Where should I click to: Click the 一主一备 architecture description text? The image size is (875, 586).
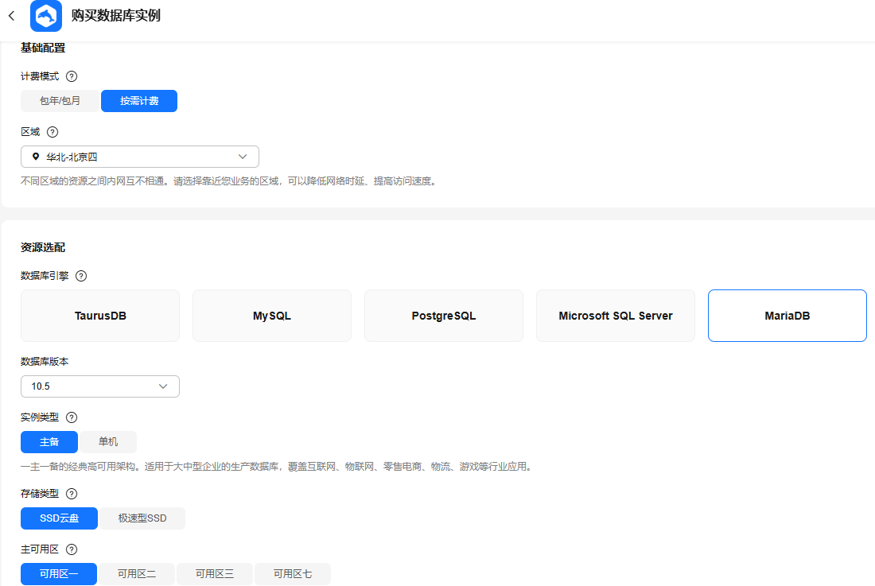pyautogui.click(x=278, y=467)
